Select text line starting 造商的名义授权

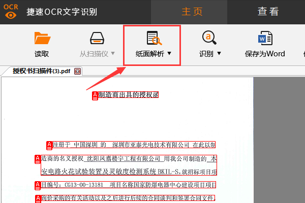[129, 159]
